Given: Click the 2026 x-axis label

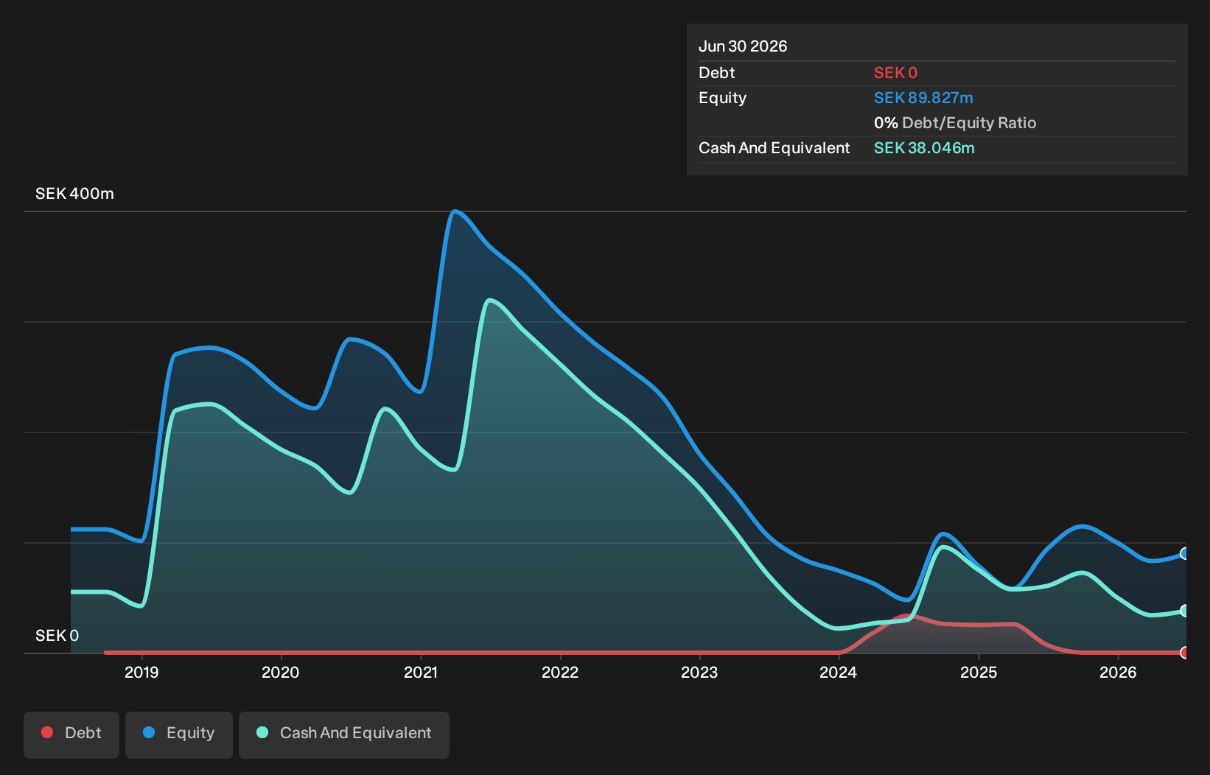Looking at the screenshot, I should (x=1118, y=672).
